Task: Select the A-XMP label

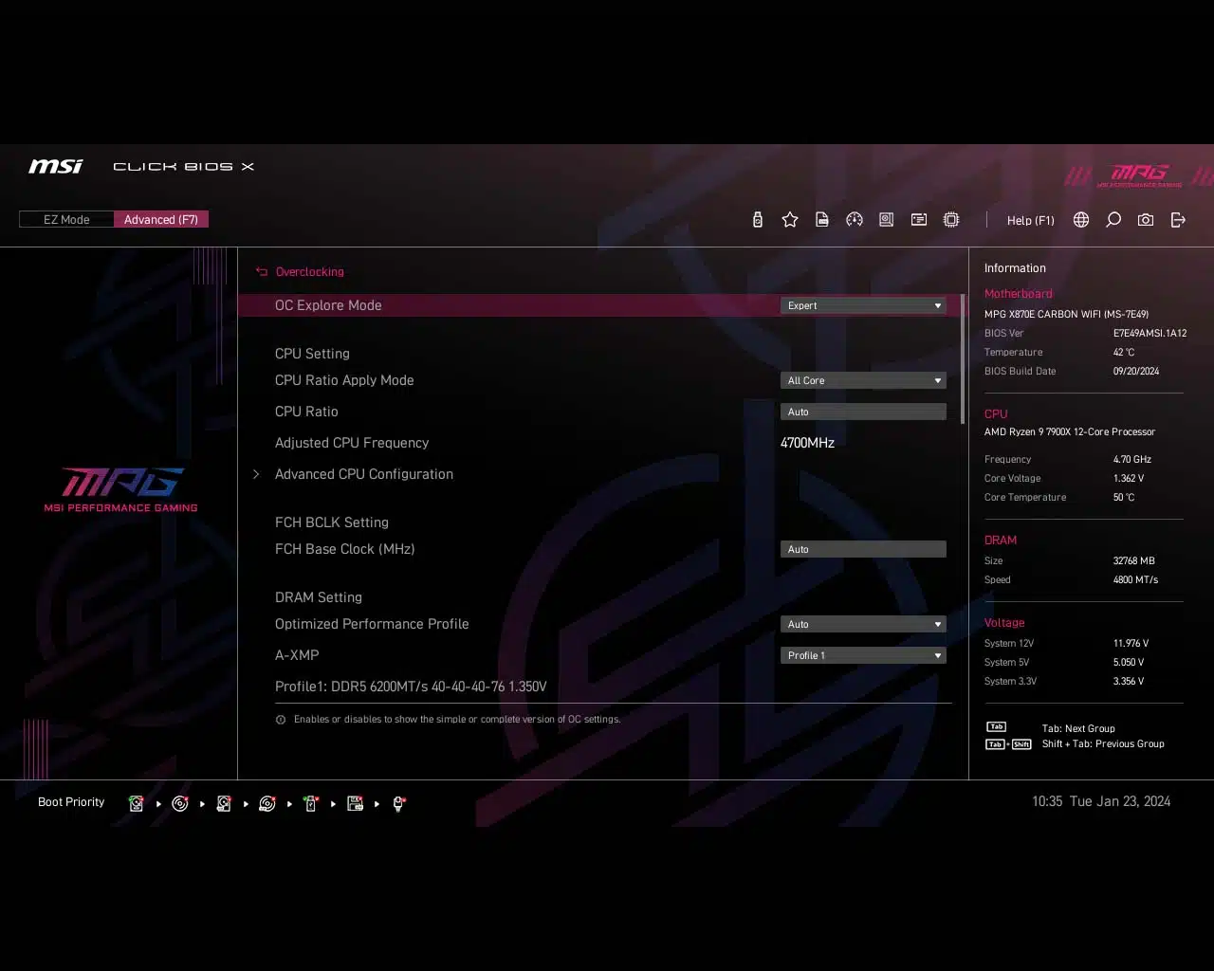Action: point(297,655)
